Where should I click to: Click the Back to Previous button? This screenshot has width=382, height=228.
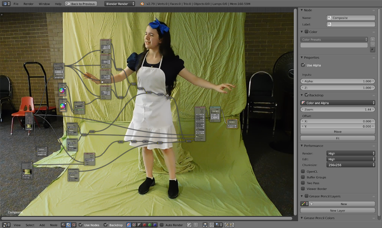click(81, 4)
